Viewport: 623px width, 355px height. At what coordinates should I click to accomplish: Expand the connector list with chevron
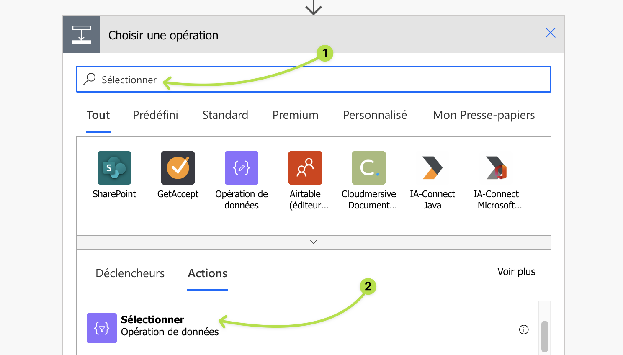pos(314,242)
